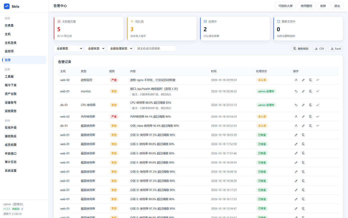Silence the 17:52:59 web-01 disk alert
This screenshot has width=348, height=218.
(303, 144)
